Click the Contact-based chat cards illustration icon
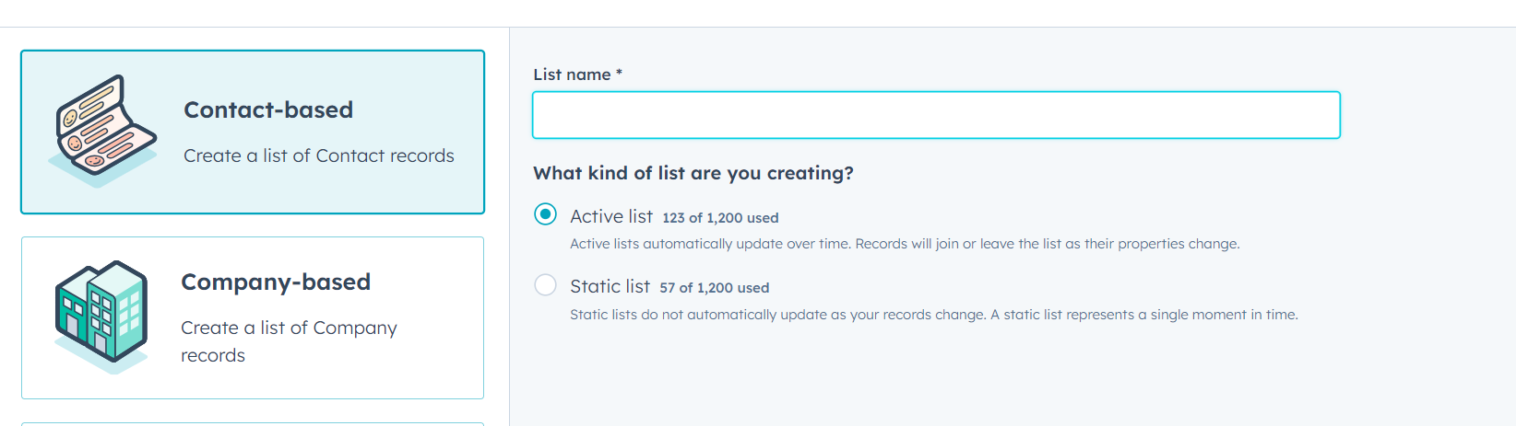The width and height of the screenshot is (1516, 426). [102, 132]
